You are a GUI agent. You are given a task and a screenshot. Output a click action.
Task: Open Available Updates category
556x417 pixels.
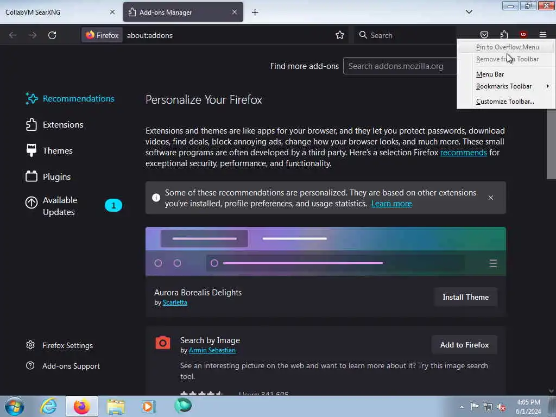coord(73,206)
